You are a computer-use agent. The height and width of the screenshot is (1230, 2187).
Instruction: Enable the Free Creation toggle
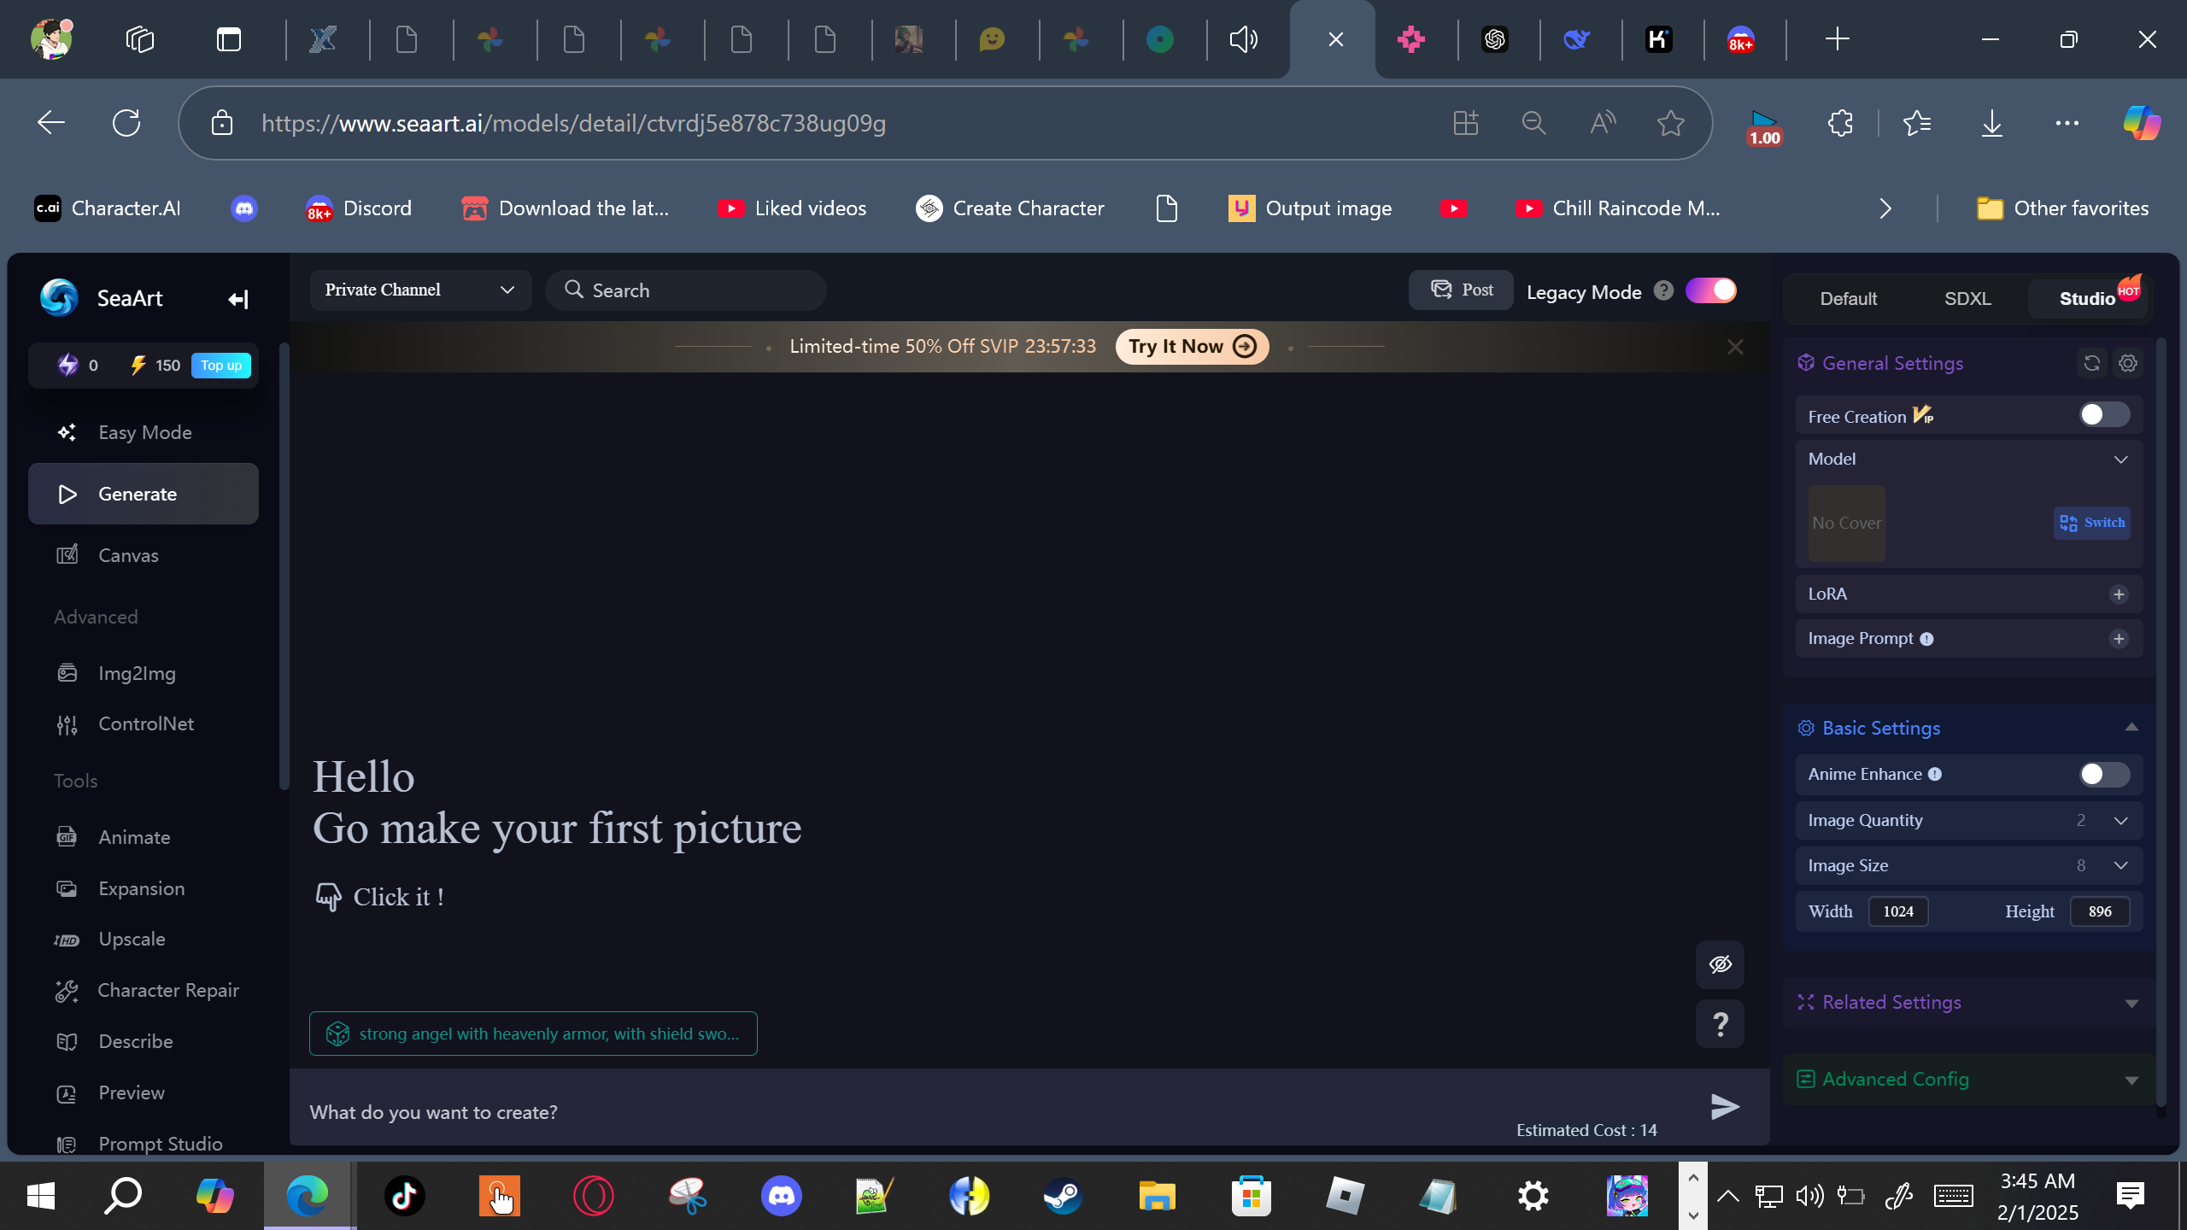click(2103, 415)
